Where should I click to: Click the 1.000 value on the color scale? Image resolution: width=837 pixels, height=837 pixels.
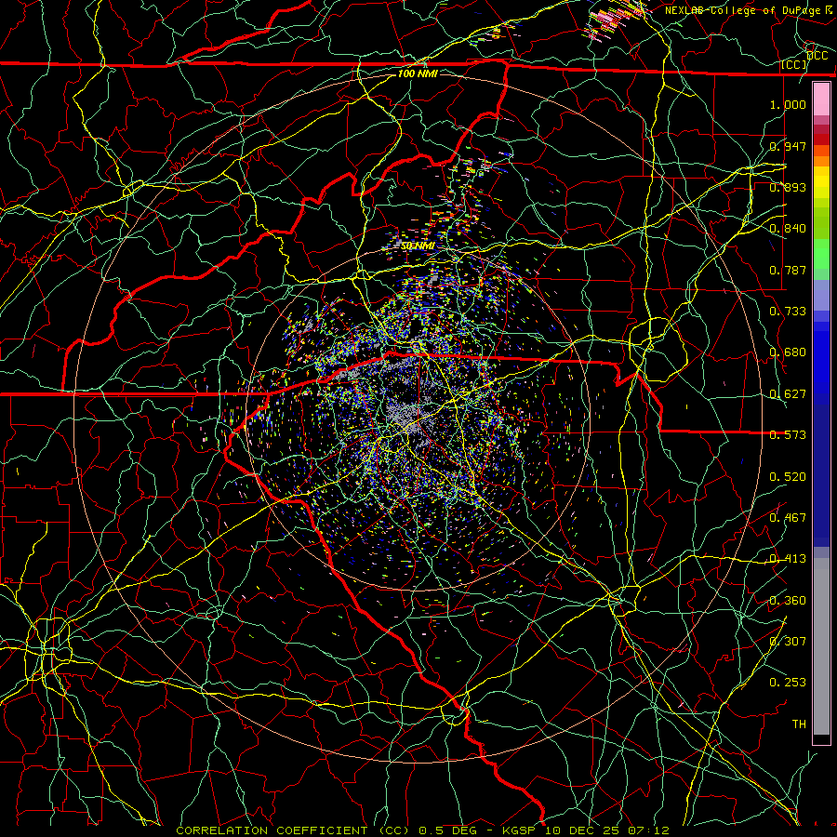point(788,104)
